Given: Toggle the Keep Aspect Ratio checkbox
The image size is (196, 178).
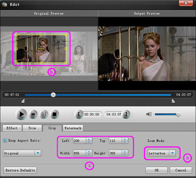Looking at the screenshot, I should (x=5, y=141).
